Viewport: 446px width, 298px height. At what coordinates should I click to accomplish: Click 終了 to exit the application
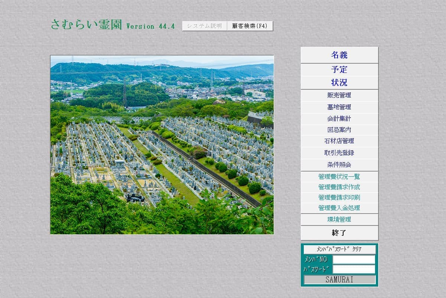pyautogui.click(x=339, y=233)
